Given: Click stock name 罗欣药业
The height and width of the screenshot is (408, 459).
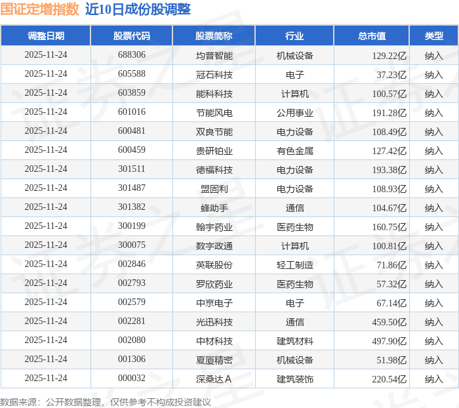Looking at the screenshot, I should (x=214, y=284).
